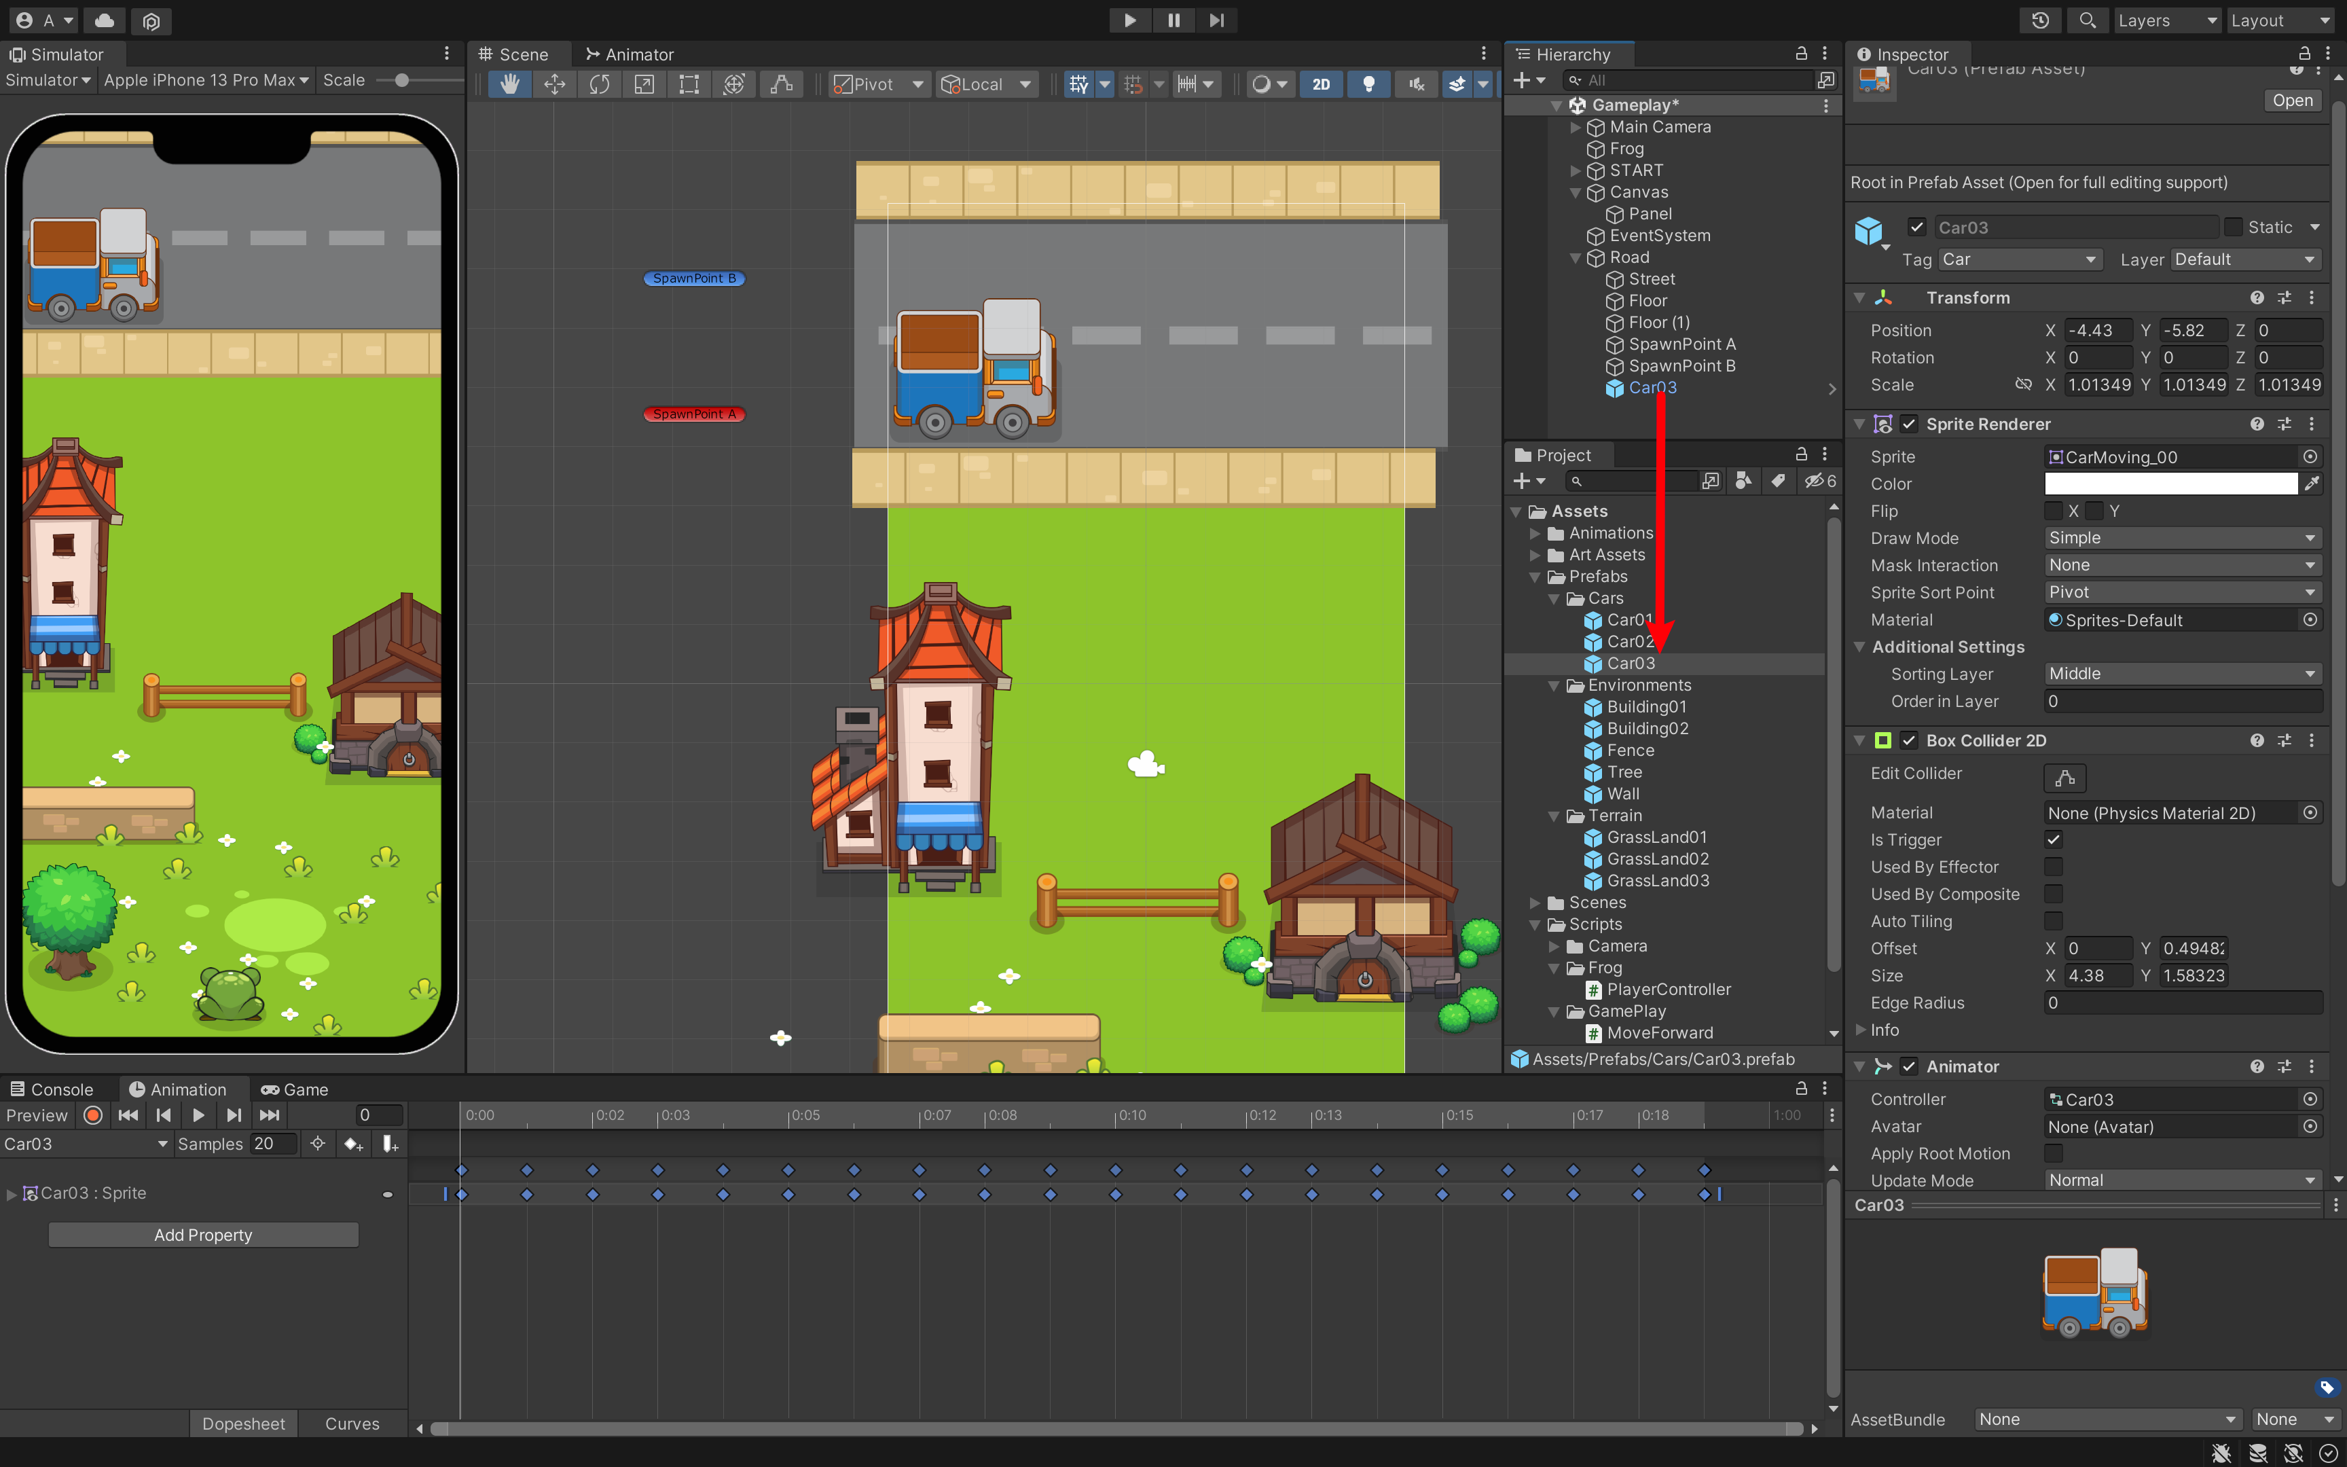Open cloud services icon
This screenshot has width=2347, height=1467.
click(105, 20)
